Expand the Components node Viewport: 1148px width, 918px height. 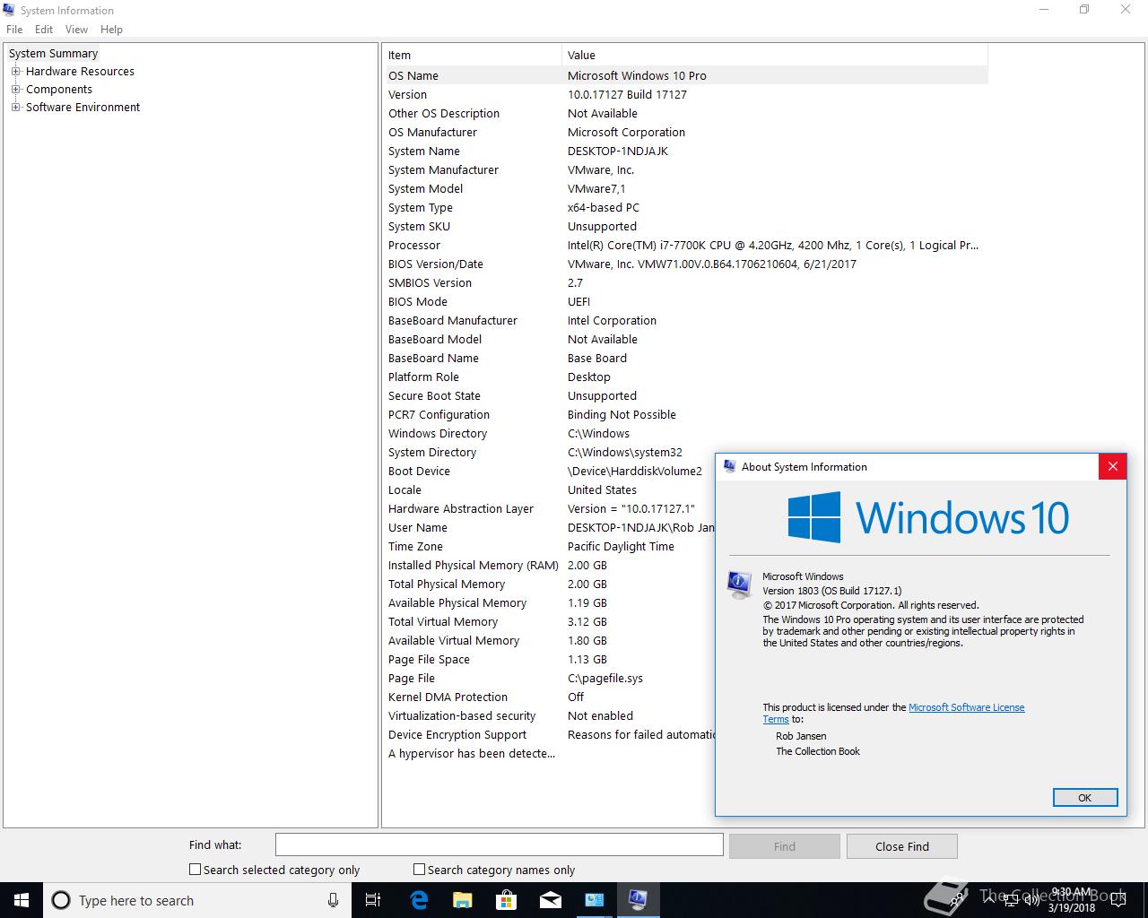(x=15, y=89)
